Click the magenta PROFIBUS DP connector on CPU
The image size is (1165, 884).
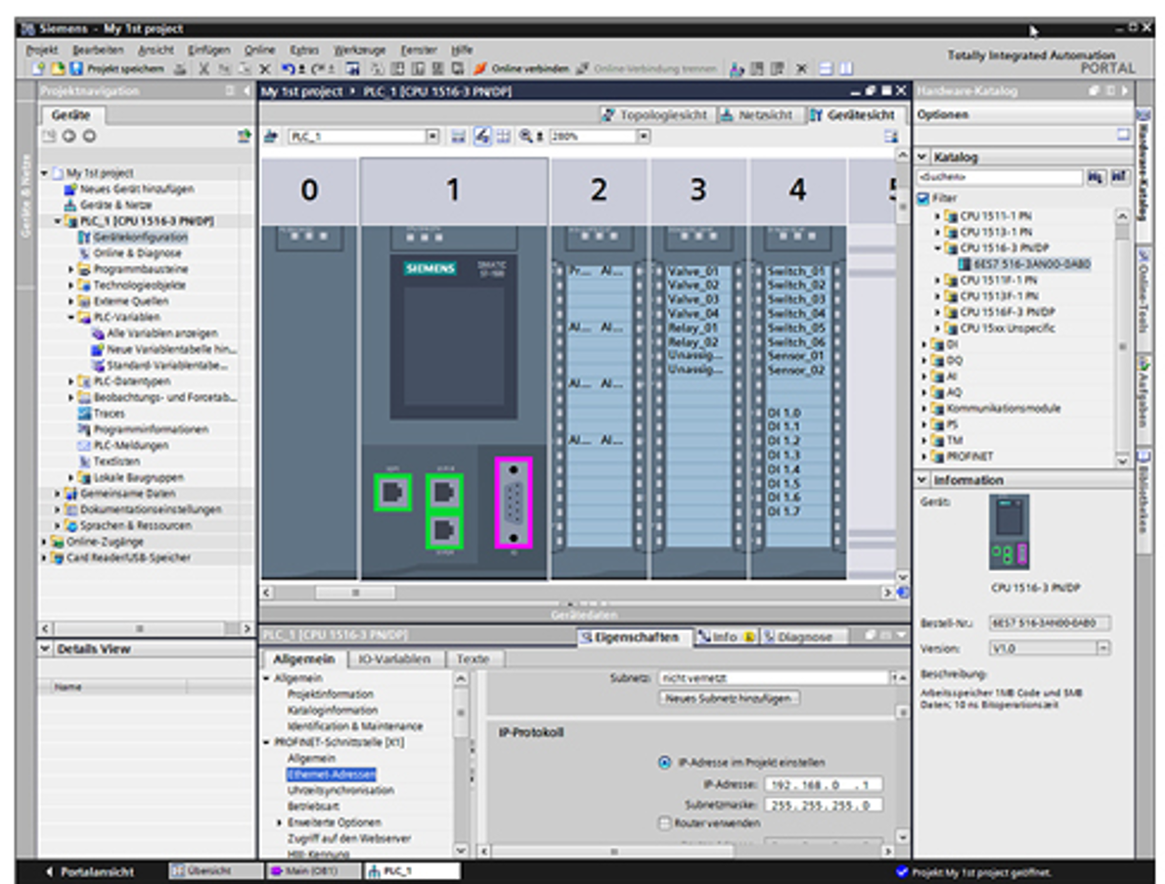[x=514, y=504]
